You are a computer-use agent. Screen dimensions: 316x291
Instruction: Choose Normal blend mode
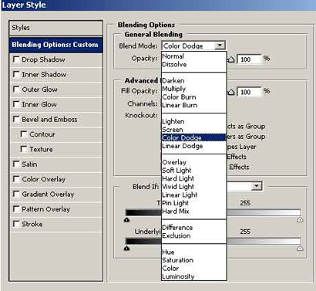click(x=193, y=56)
